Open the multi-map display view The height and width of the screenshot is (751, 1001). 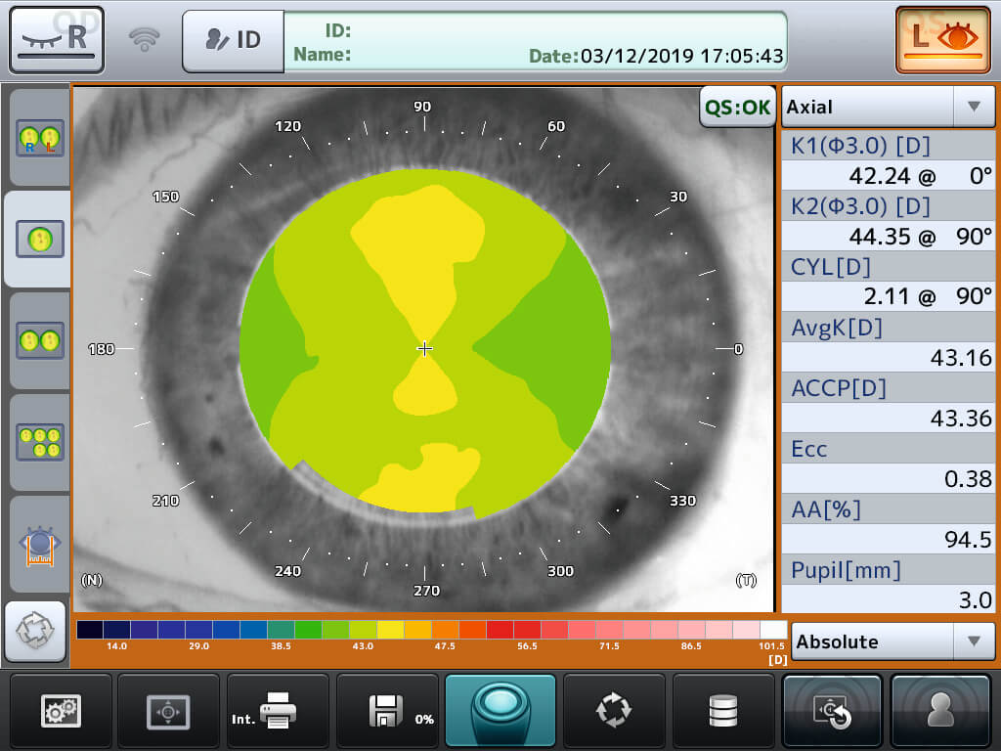pyautogui.click(x=39, y=442)
